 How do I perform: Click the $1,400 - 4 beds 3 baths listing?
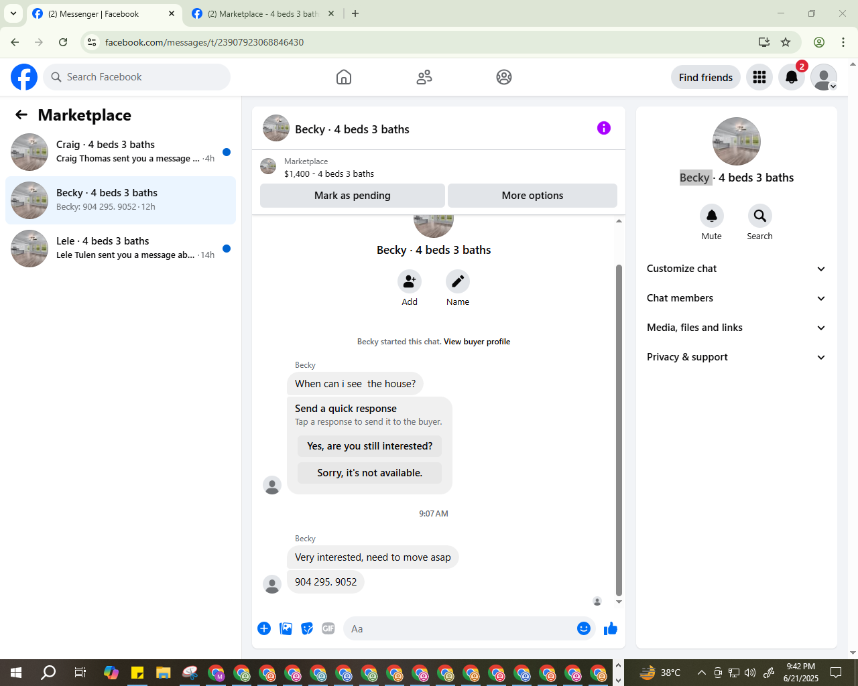point(329,174)
